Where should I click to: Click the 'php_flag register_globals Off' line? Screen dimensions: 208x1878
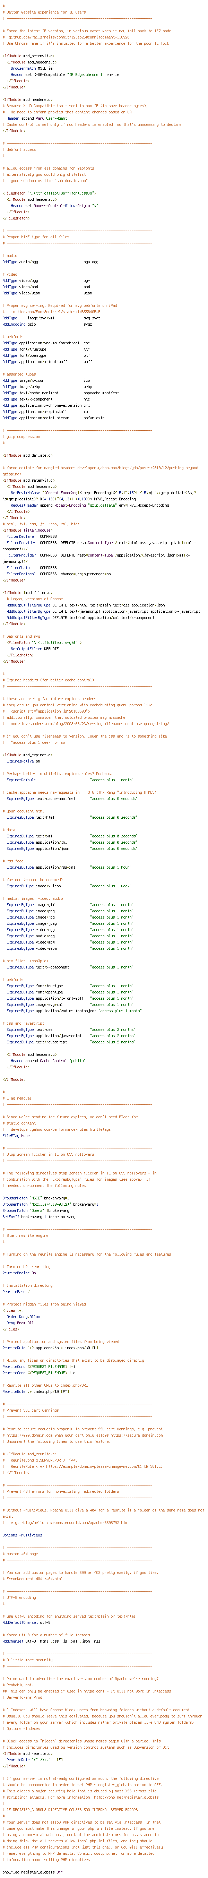pyautogui.click(x=33, y=1871)
